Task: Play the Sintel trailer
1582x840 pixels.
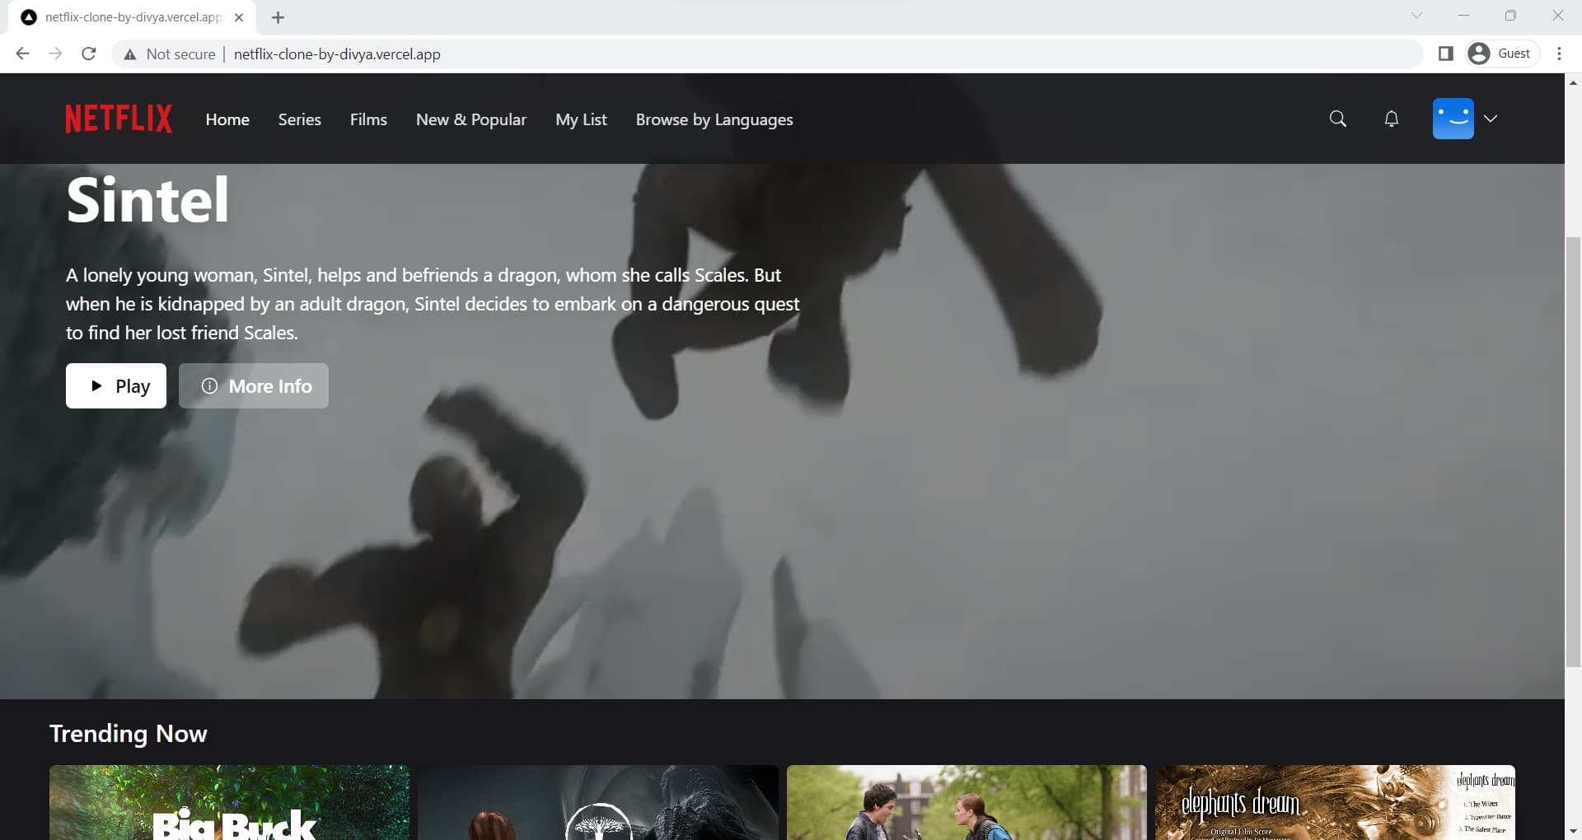Action: click(x=115, y=385)
